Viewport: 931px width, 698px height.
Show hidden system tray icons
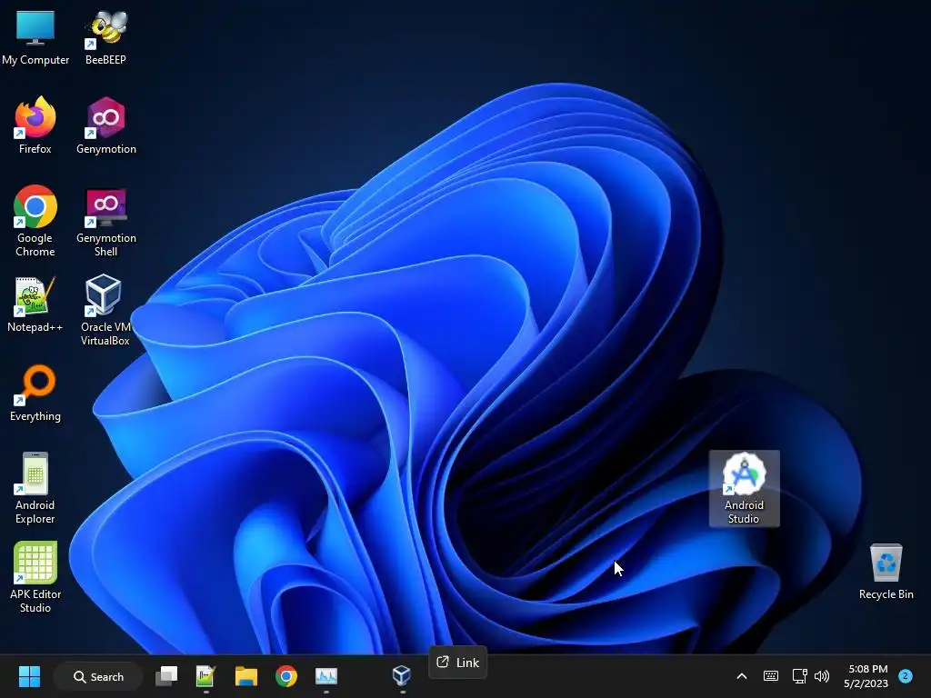click(742, 676)
